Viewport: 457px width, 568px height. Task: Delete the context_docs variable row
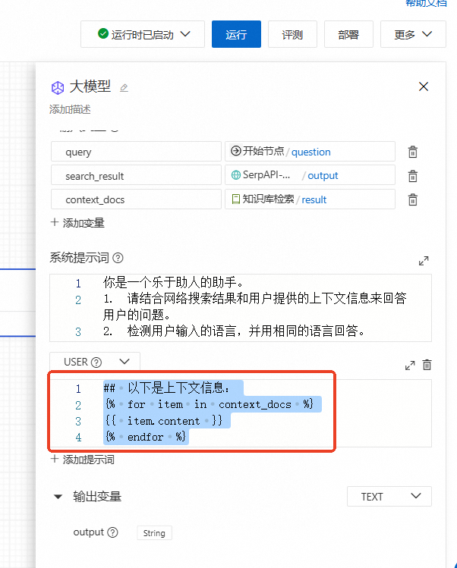(412, 199)
